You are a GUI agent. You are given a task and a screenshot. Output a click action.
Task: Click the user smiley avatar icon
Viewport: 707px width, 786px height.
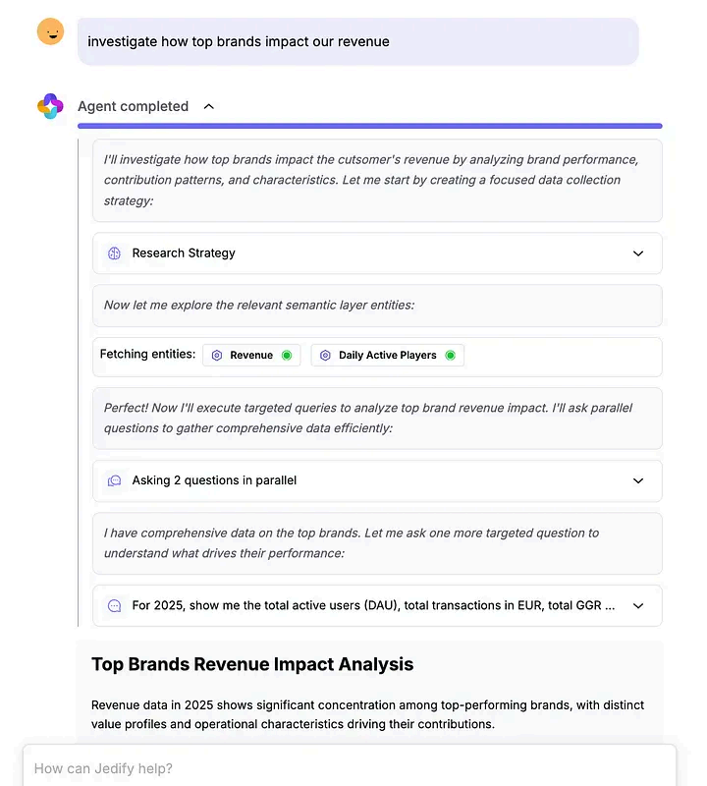pyautogui.click(x=51, y=31)
